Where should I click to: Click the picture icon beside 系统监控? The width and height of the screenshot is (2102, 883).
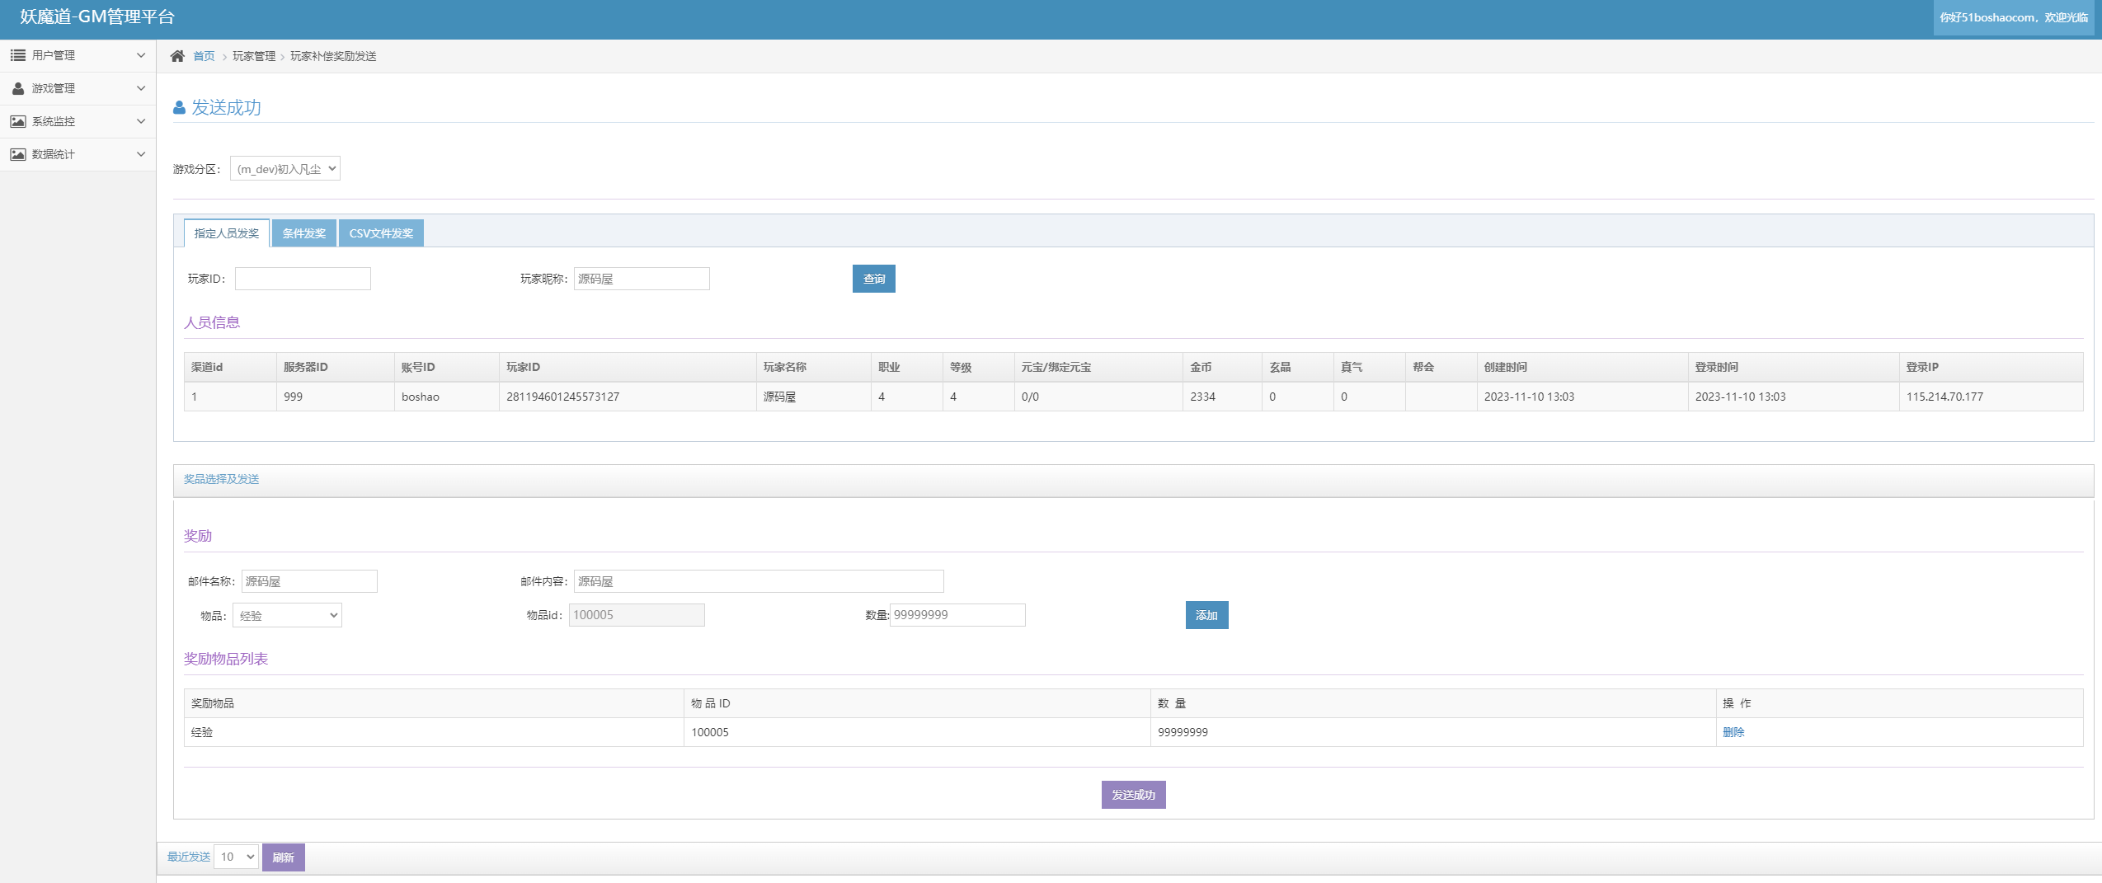17,121
